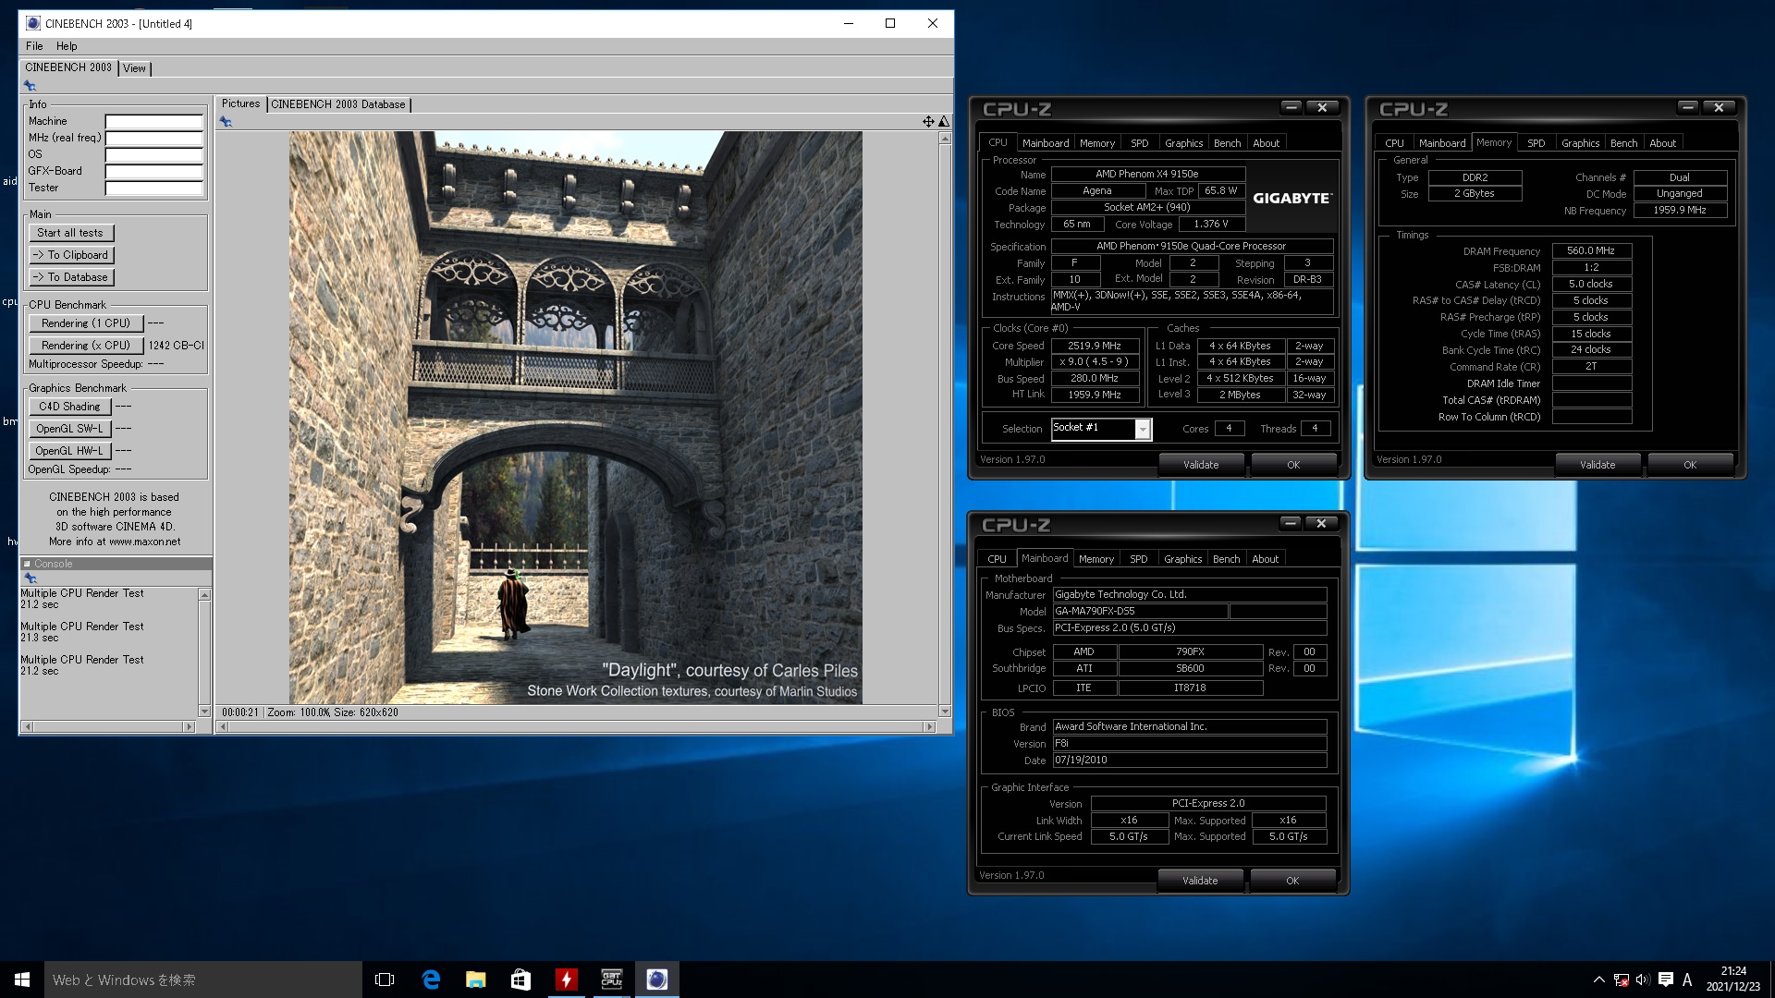Click the console scroll-down arrow
This screenshot has height=998, width=1775.
click(x=204, y=711)
